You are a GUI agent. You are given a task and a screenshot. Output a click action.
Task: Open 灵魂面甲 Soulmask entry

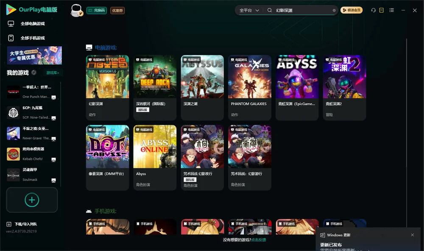pyautogui.click(x=32, y=175)
